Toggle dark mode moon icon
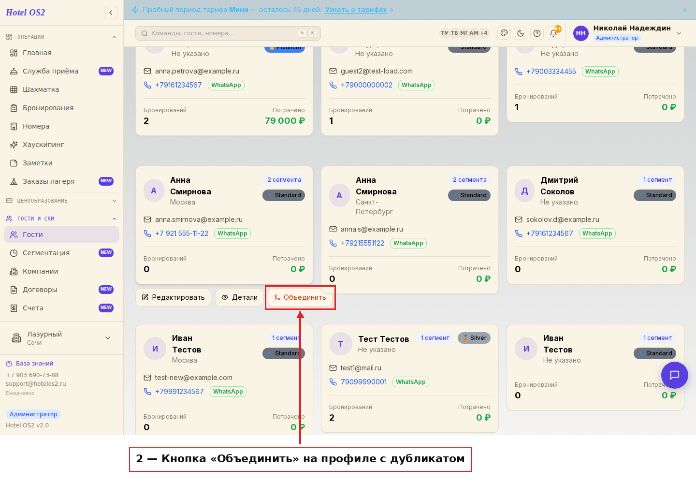 coord(521,33)
